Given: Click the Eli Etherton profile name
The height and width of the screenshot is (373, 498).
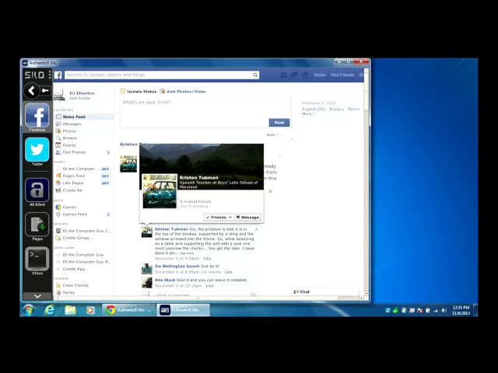Looking at the screenshot, I should [82, 93].
